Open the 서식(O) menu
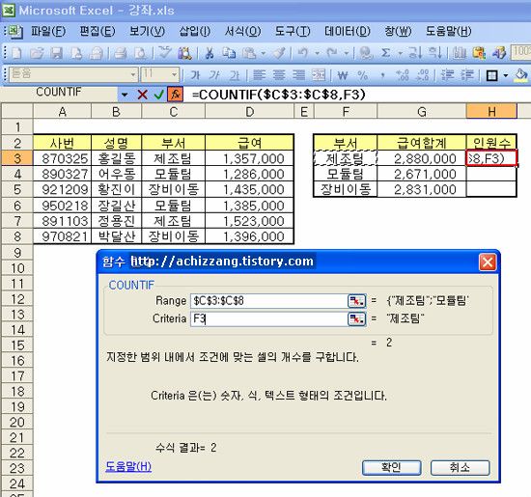 point(242,31)
